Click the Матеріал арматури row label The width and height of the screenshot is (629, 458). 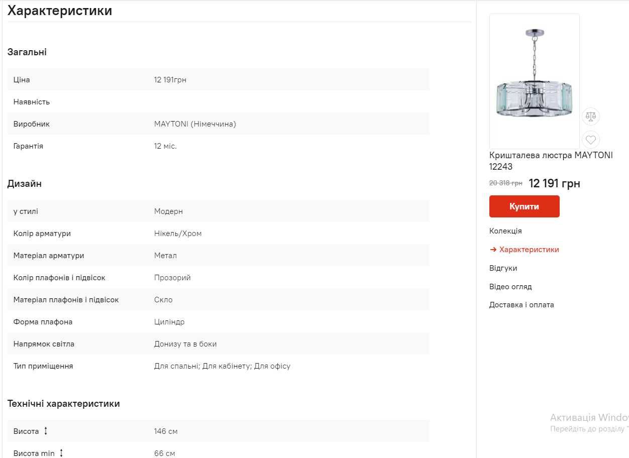click(49, 256)
